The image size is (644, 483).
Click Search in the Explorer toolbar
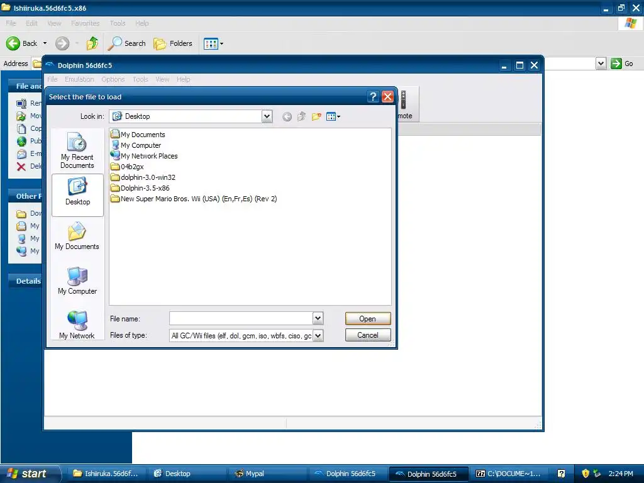[126, 43]
